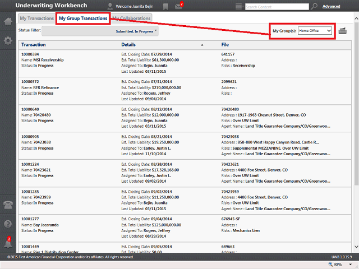Open transaction 10000372
The height and width of the screenshot is (269, 359).
click(30, 82)
